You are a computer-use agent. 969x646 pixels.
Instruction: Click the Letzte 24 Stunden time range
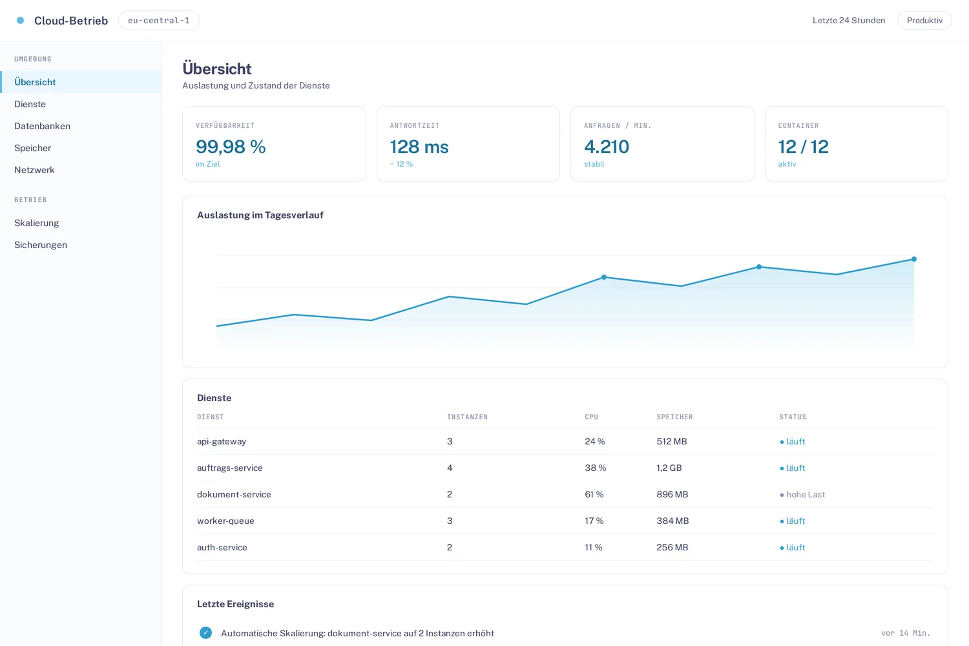tap(849, 21)
